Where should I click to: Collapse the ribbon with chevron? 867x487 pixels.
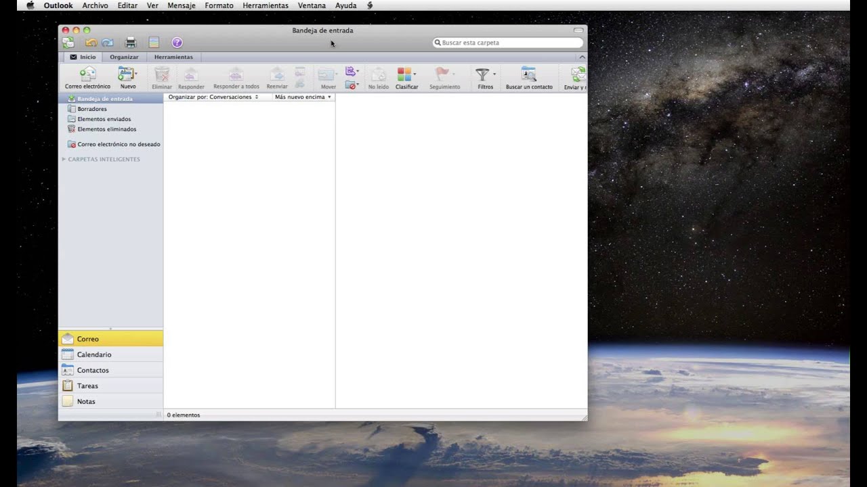tap(582, 57)
